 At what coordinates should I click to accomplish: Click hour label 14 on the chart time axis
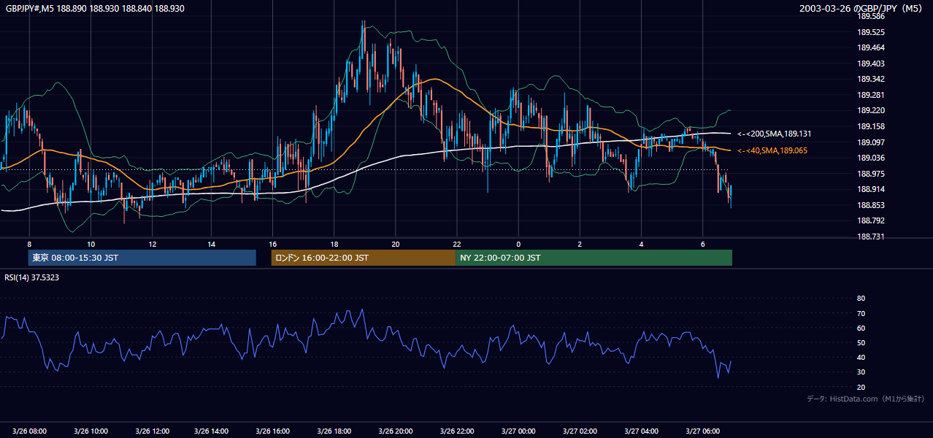[212, 244]
